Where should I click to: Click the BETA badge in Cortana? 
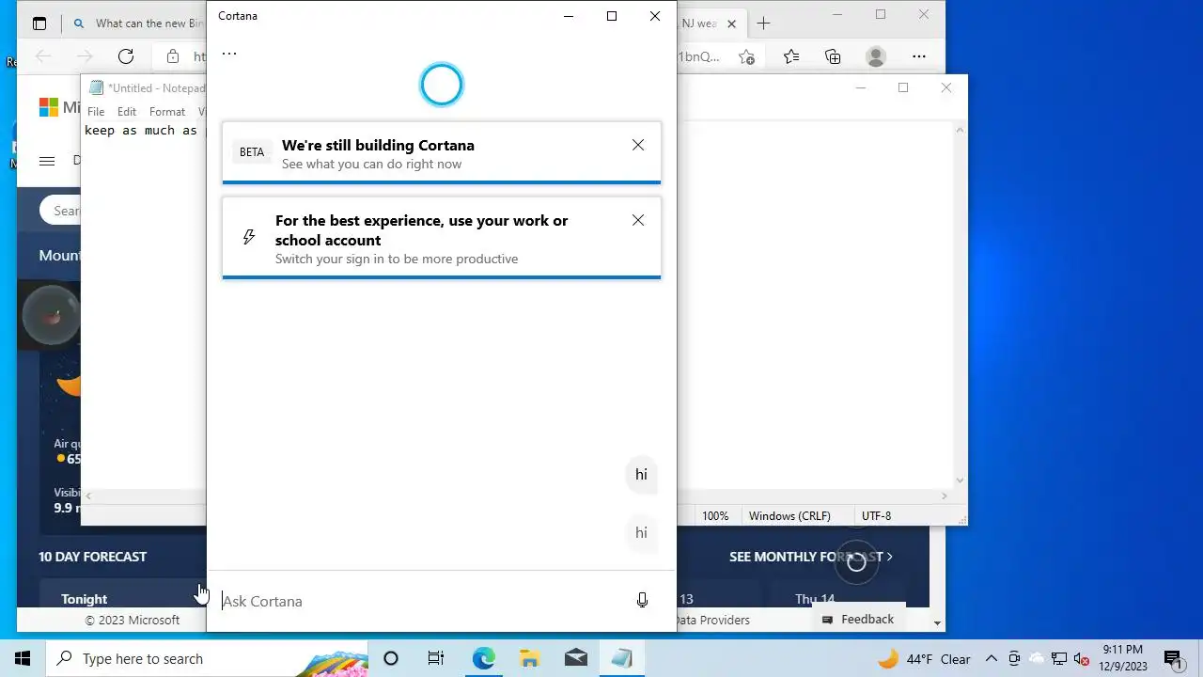click(x=252, y=152)
